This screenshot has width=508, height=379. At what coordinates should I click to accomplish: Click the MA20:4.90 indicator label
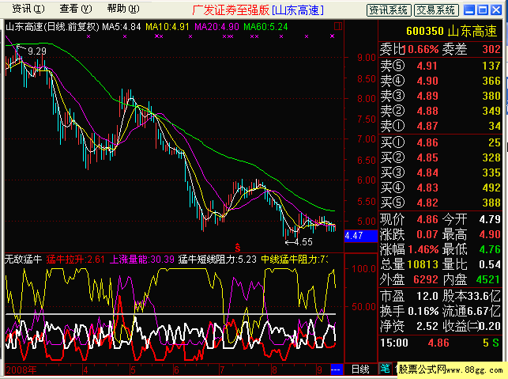pos(216,27)
